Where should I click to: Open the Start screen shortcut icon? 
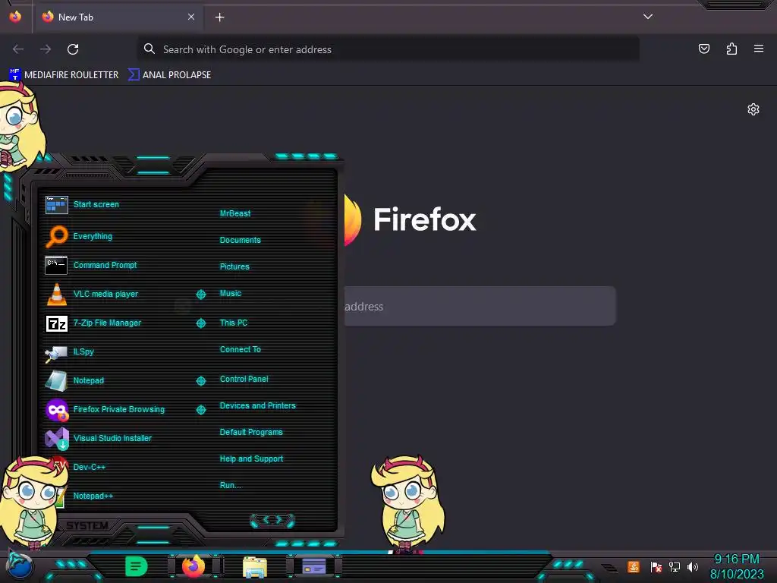(x=56, y=205)
